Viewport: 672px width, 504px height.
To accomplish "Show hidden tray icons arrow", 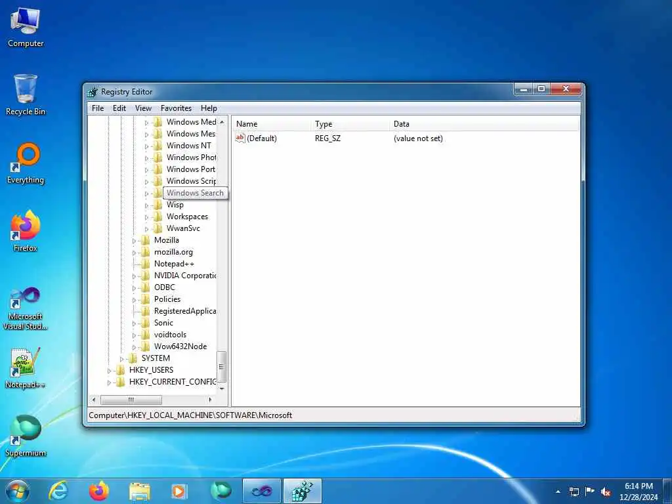I will (558, 492).
